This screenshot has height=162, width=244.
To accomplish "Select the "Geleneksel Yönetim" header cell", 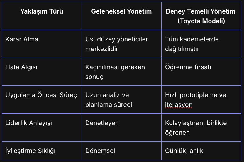I will coord(121,11).
